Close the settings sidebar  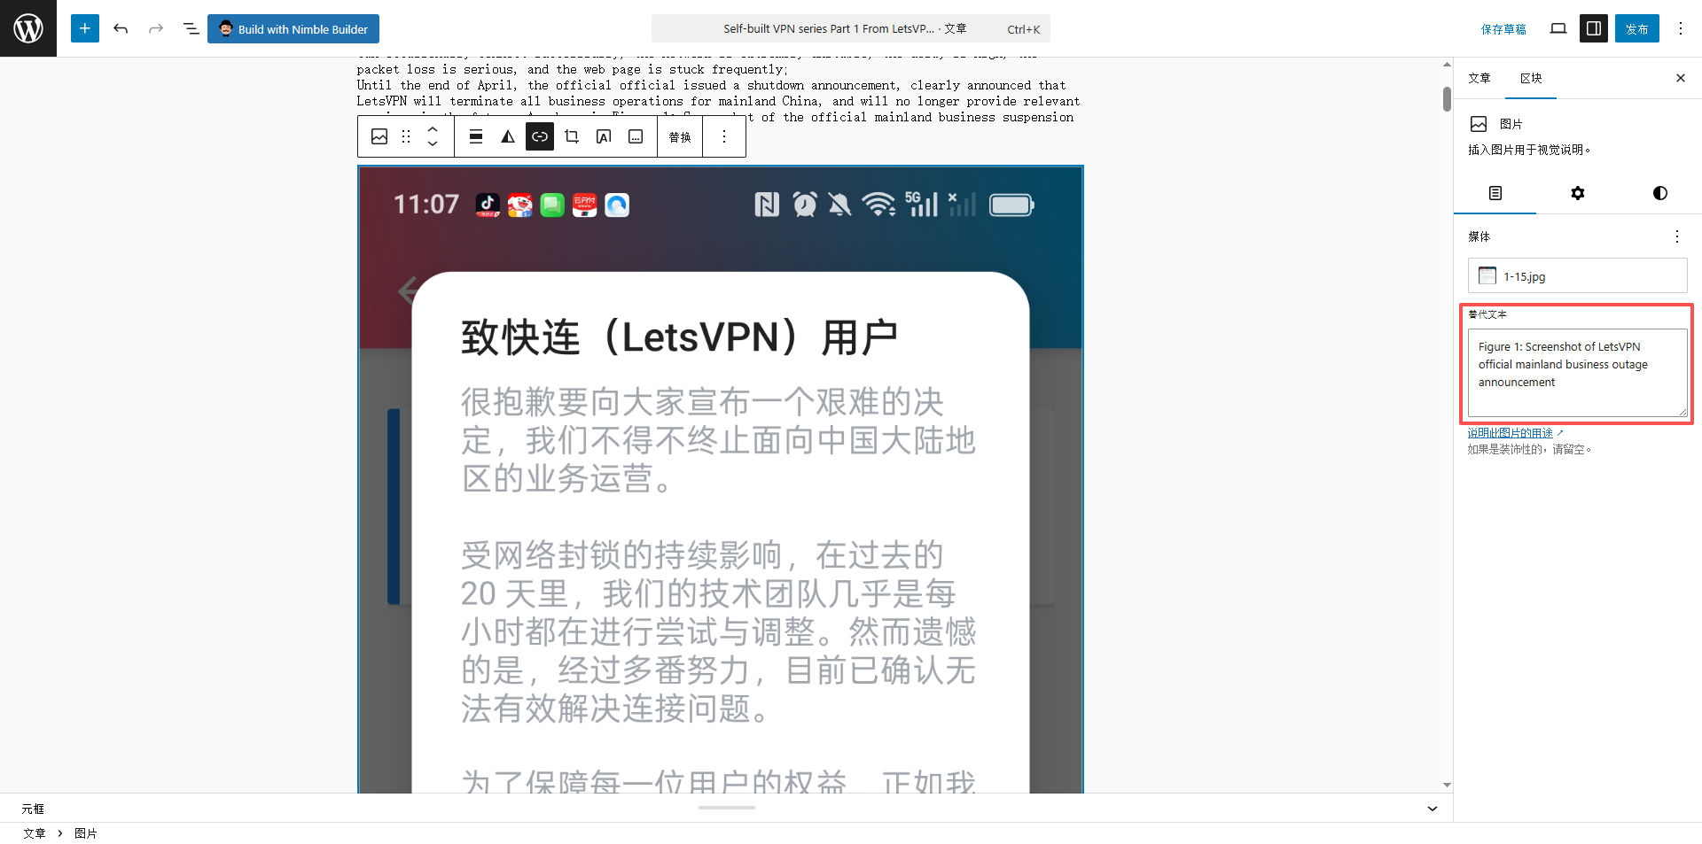pyautogui.click(x=1681, y=78)
